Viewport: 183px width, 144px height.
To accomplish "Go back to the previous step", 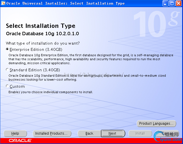I will (x=89, y=133).
